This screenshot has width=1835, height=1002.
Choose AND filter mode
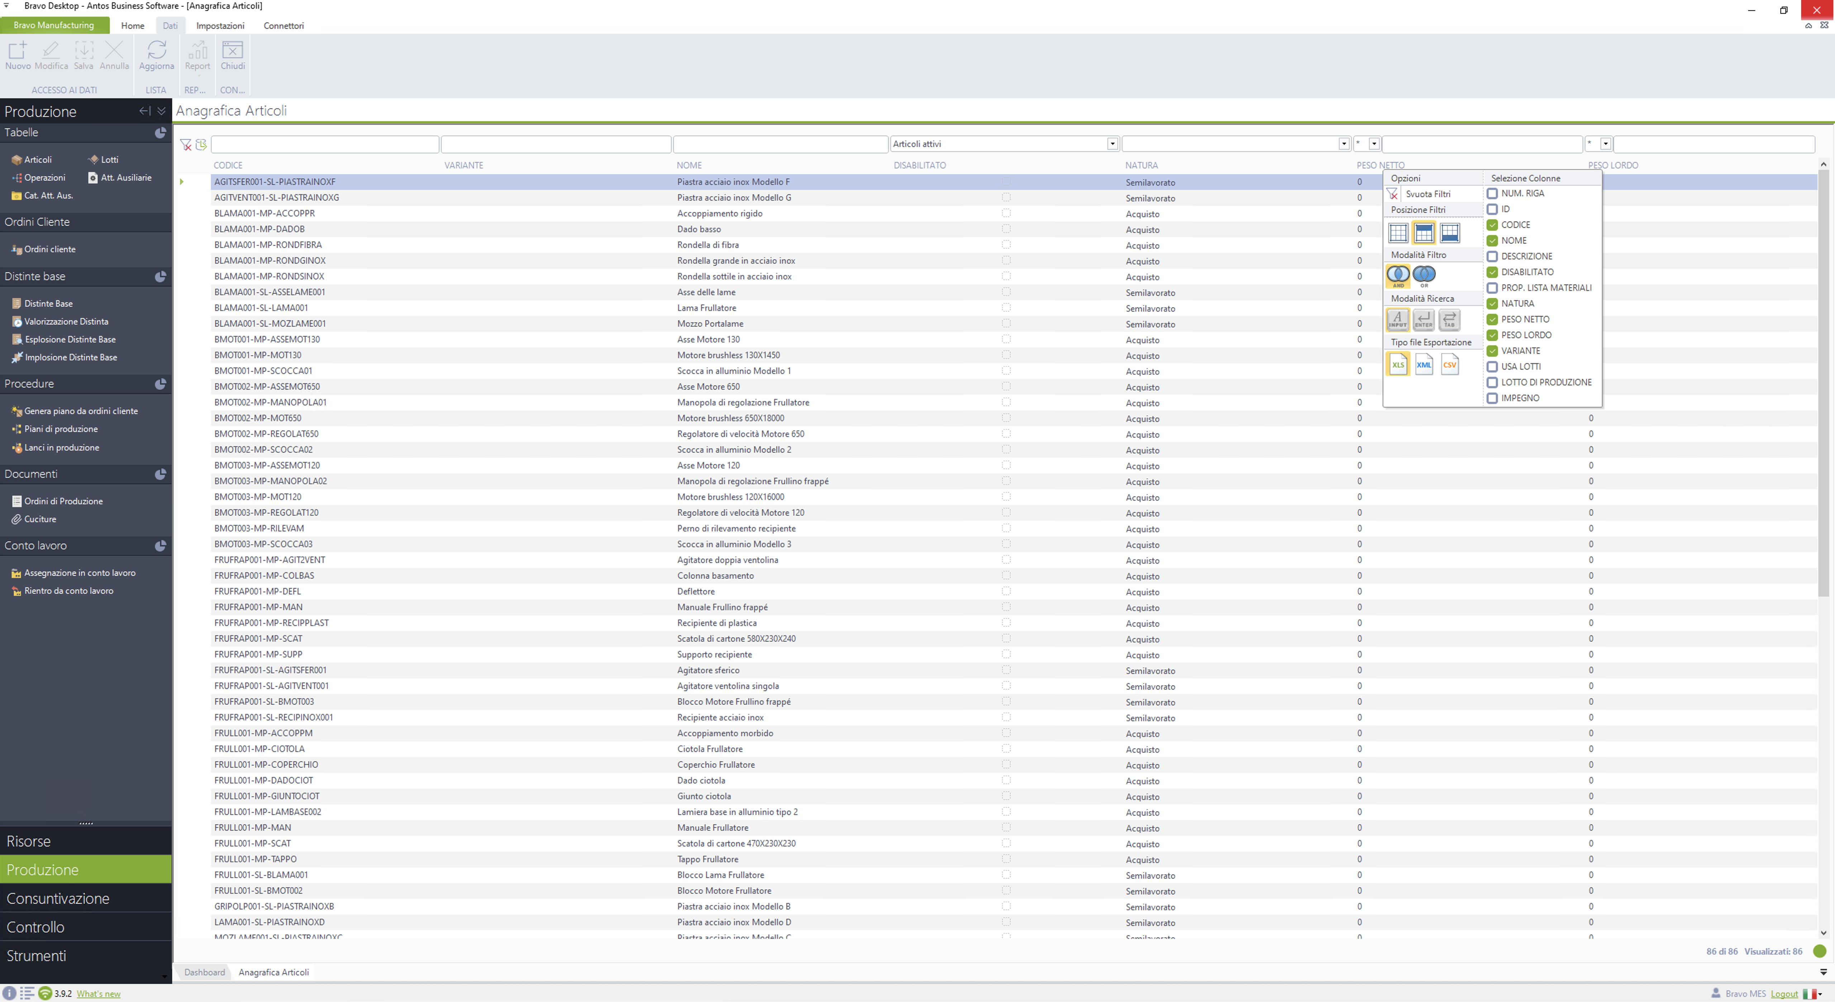[1398, 275]
